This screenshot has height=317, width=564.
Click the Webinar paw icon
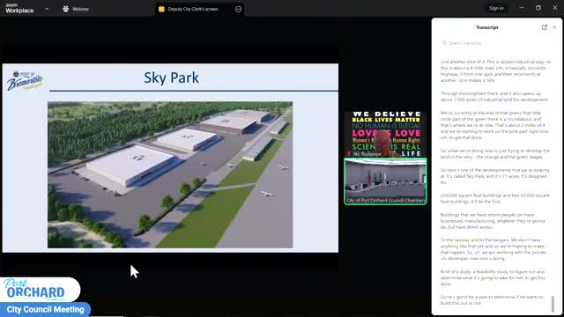[66, 9]
